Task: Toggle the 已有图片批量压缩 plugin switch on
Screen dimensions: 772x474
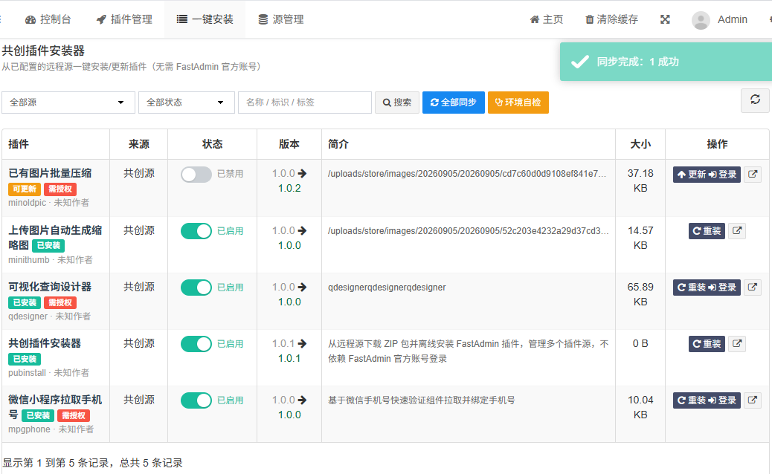Action: pos(196,174)
